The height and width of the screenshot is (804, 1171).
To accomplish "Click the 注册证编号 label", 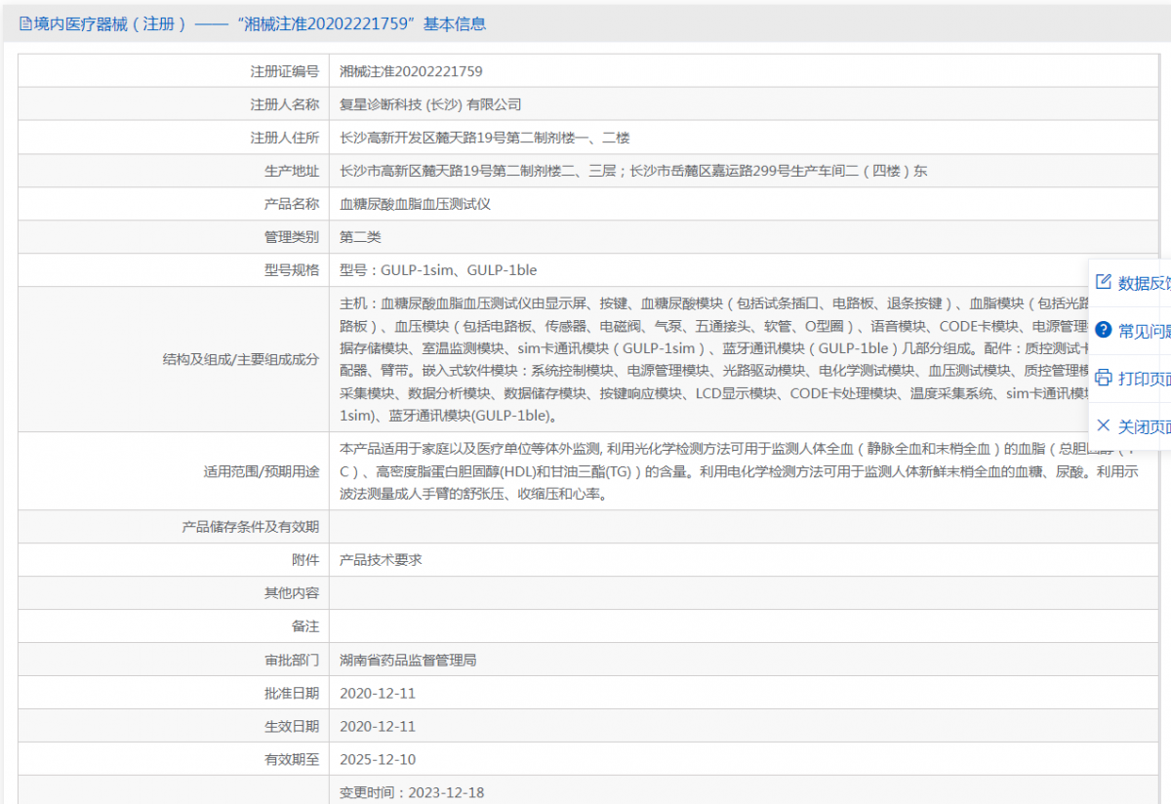I will pos(285,71).
